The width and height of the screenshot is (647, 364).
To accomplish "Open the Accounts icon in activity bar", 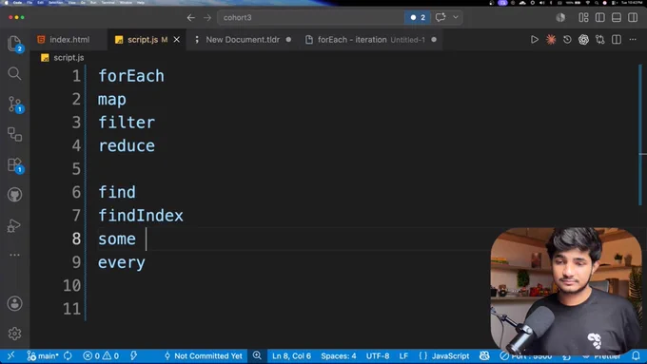I will (14, 303).
